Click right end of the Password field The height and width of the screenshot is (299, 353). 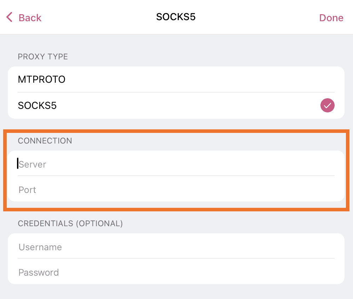[x=318, y=272]
